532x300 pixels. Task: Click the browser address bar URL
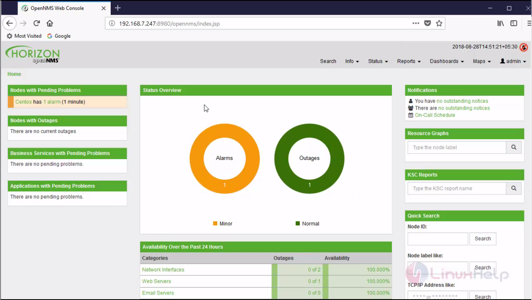point(170,23)
